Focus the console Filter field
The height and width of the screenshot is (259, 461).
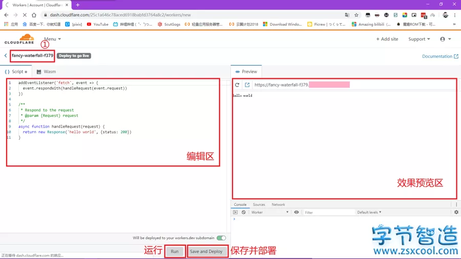[x=329, y=212]
